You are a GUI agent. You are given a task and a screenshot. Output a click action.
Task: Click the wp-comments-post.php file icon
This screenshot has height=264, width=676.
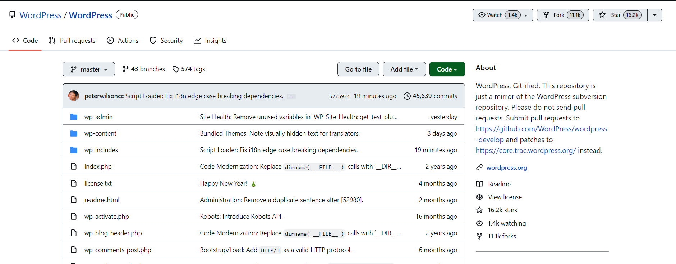tap(74, 250)
